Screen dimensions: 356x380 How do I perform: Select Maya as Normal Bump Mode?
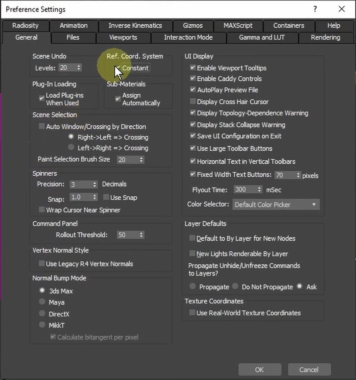pyautogui.click(x=42, y=302)
